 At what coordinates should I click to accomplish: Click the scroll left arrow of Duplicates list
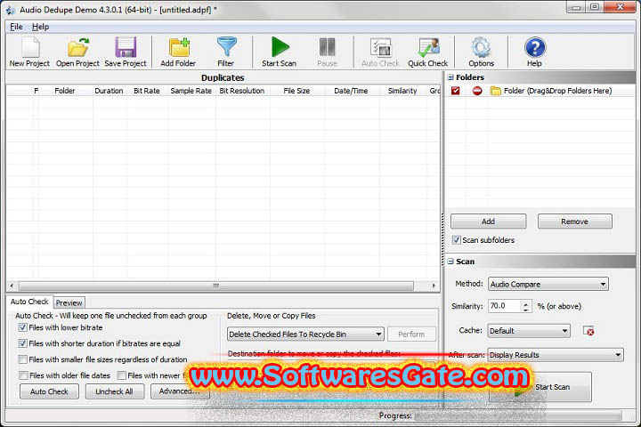tap(12, 286)
